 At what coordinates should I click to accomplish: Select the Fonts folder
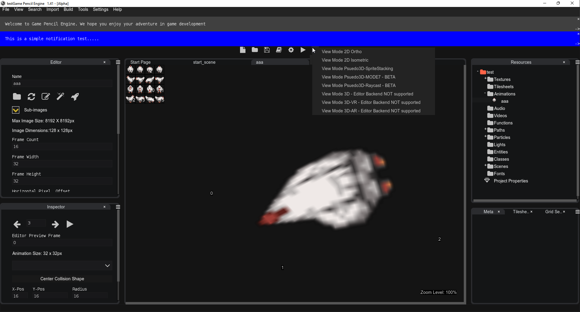496,174
